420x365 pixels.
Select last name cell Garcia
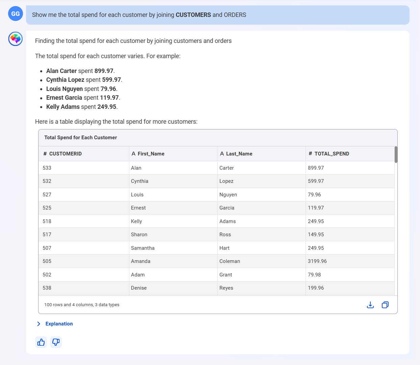click(262, 208)
